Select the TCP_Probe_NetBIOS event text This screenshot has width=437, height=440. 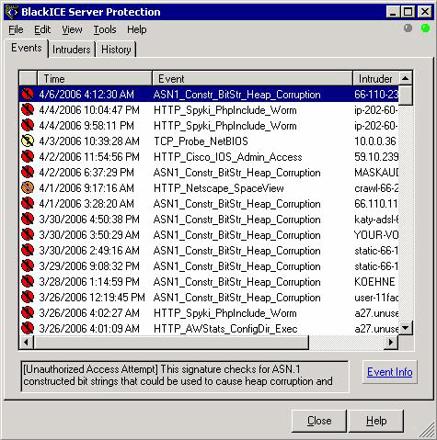[201, 141]
